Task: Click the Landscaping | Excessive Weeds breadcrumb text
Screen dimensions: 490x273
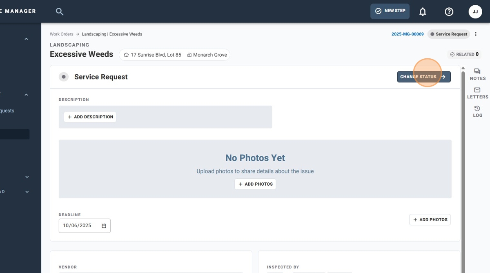Action: 112,34
